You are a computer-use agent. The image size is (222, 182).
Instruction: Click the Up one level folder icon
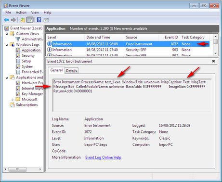23,20
